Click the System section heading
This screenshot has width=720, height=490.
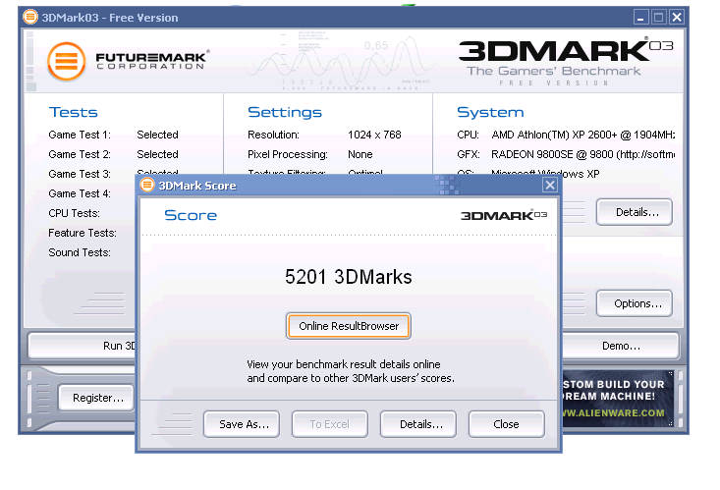click(490, 112)
